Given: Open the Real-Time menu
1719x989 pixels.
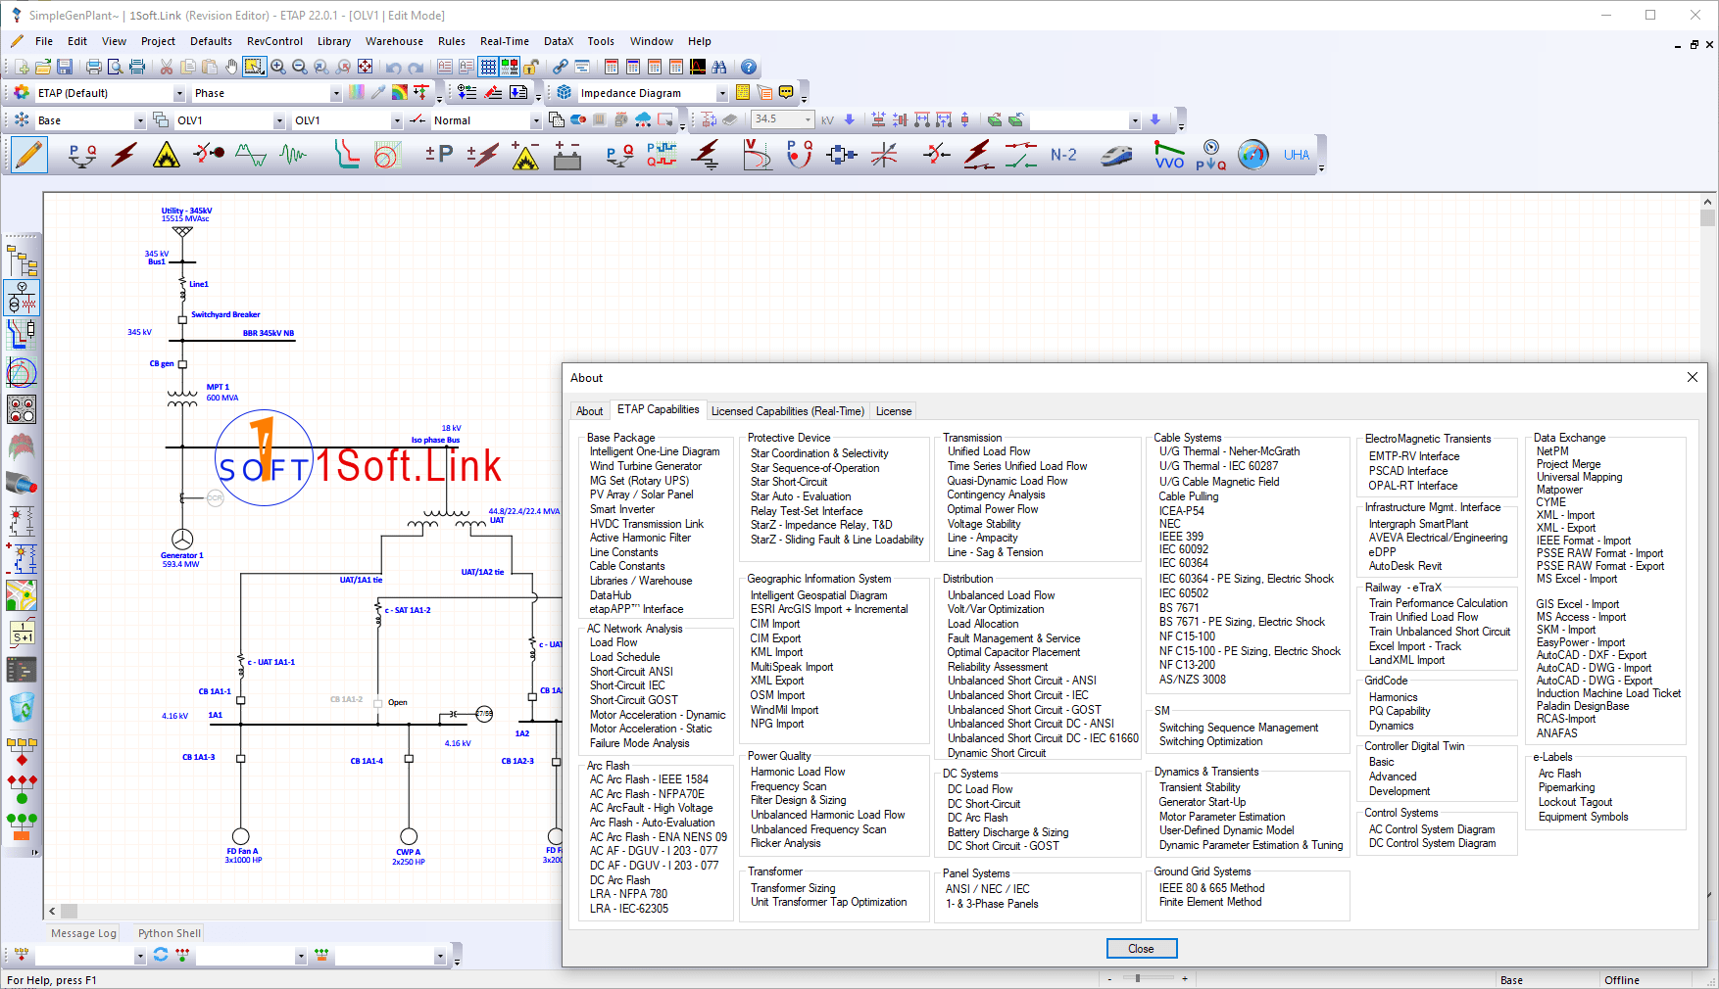Looking at the screenshot, I should tap(504, 41).
